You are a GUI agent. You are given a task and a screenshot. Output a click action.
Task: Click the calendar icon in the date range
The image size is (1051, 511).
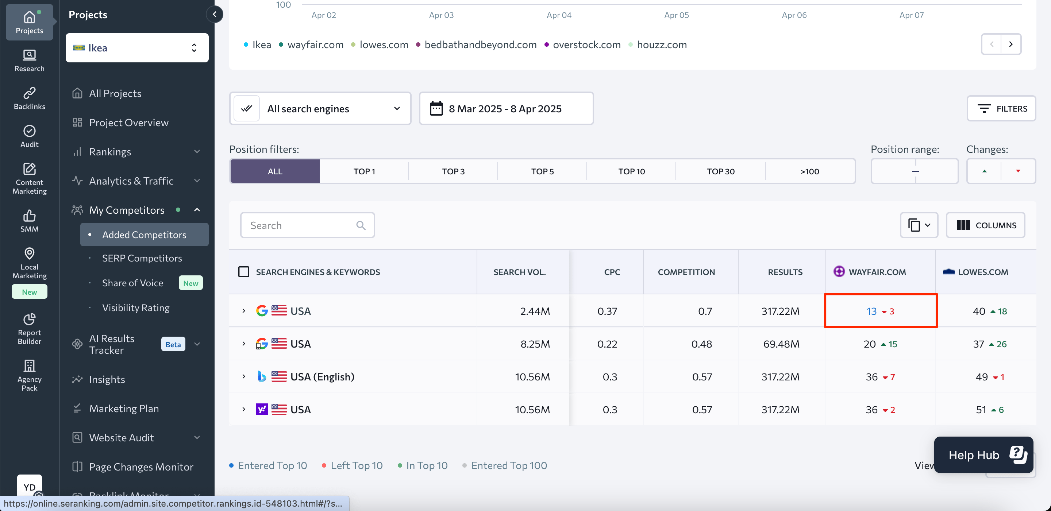[x=436, y=108]
